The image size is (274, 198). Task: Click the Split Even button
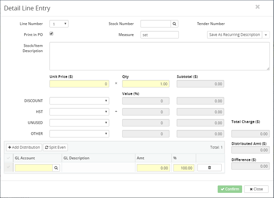point(56,147)
